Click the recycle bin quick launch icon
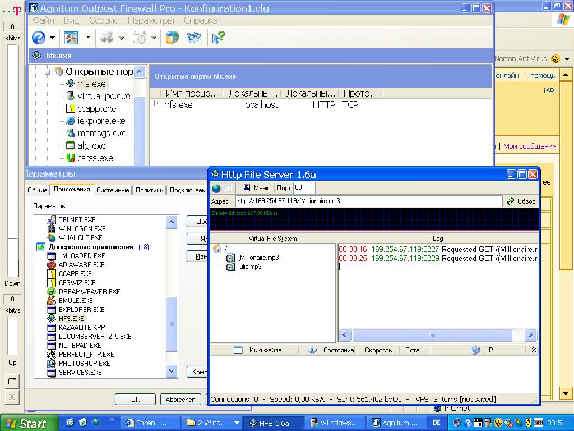This screenshot has height=431, width=574. (x=83, y=423)
